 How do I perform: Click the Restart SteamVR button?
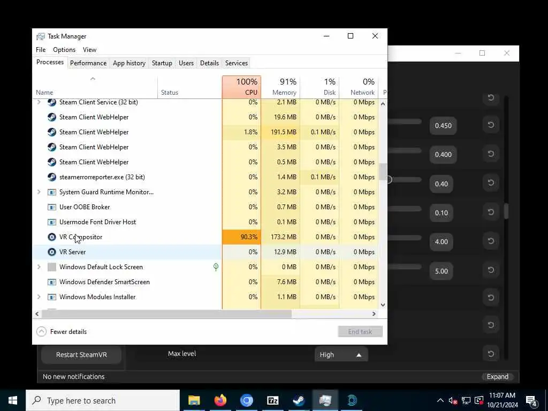point(81,355)
